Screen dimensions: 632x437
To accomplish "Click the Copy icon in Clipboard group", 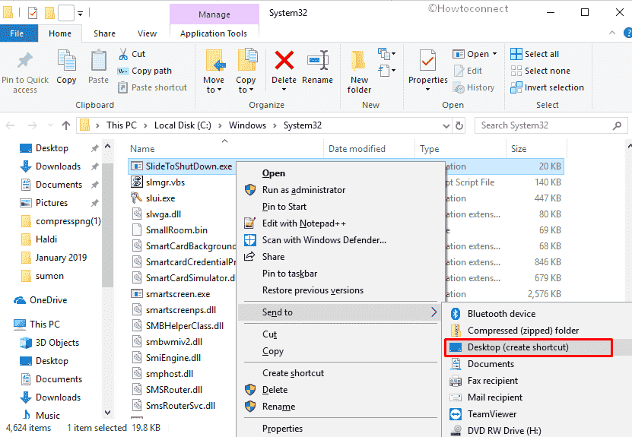I will pyautogui.click(x=66, y=61).
